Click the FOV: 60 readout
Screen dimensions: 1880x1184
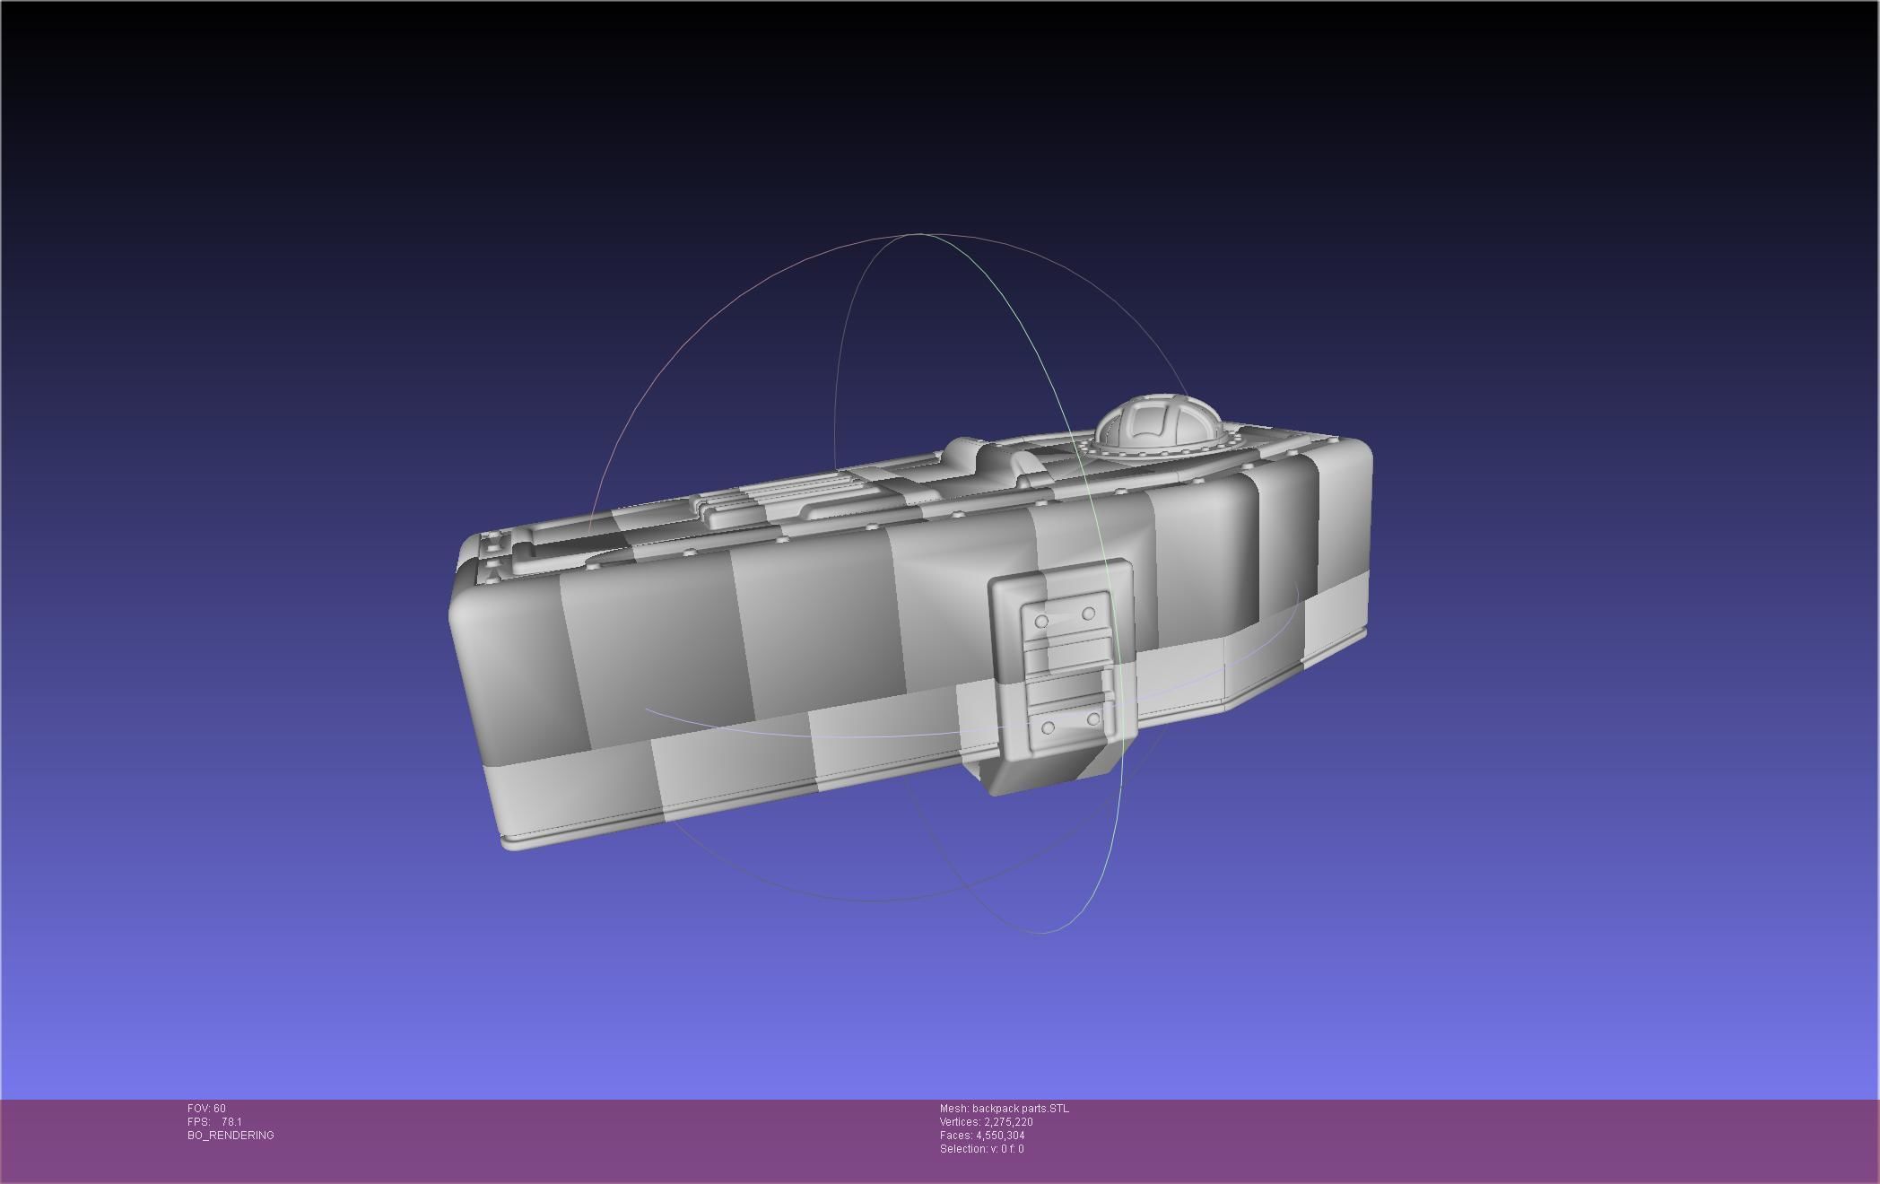point(206,1109)
